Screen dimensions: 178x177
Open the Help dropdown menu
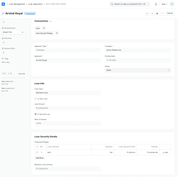164,4
